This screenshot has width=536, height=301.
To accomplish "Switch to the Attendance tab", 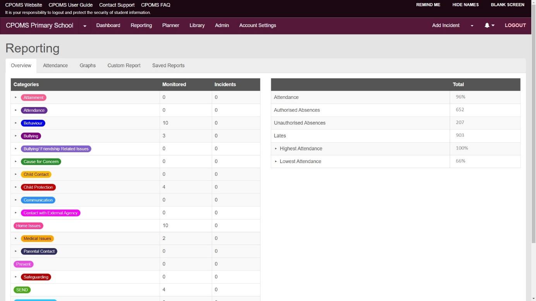I will click(x=55, y=66).
